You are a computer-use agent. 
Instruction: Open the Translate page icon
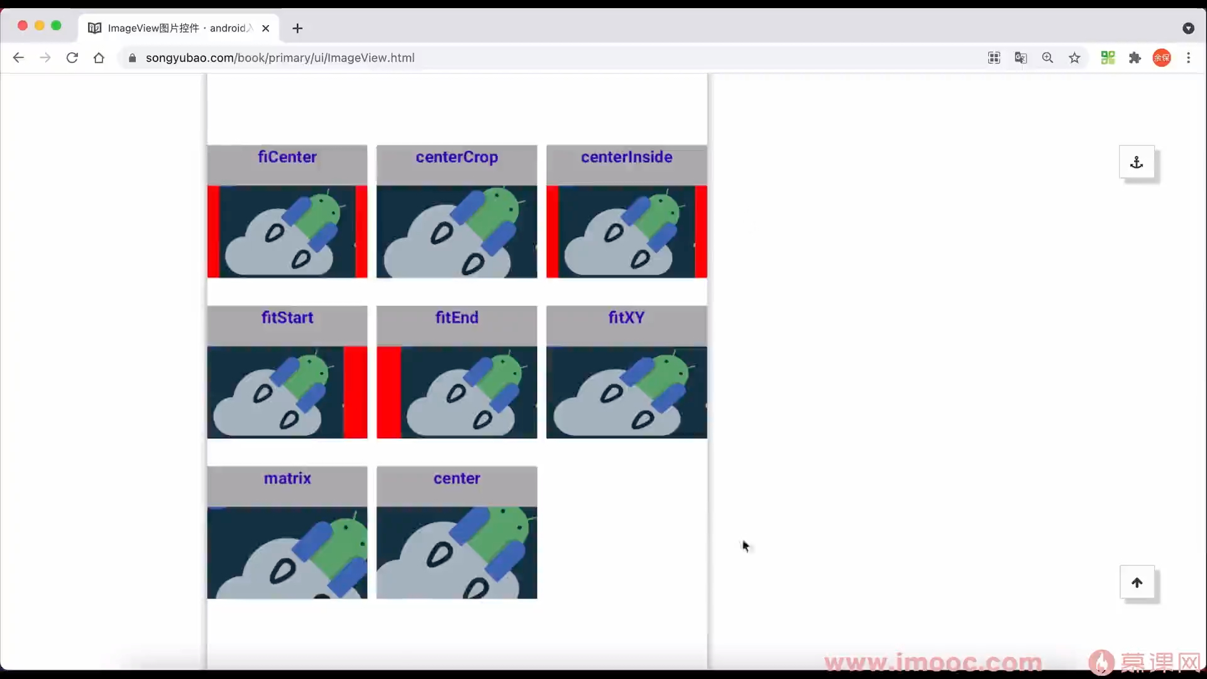pyautogui.click(x=1021, y=58)
